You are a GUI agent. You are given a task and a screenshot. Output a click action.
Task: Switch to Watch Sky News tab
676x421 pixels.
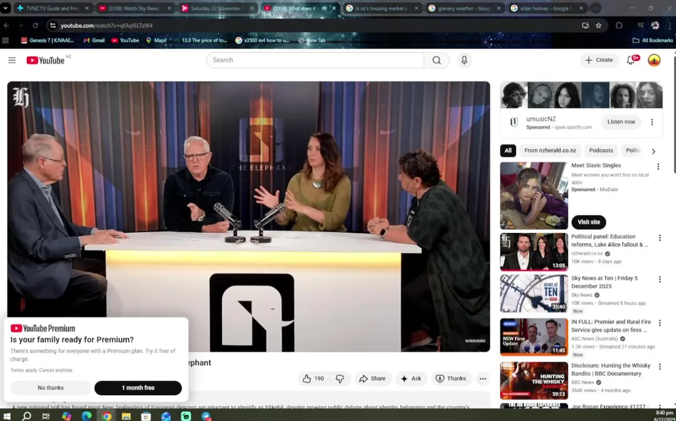134,8
